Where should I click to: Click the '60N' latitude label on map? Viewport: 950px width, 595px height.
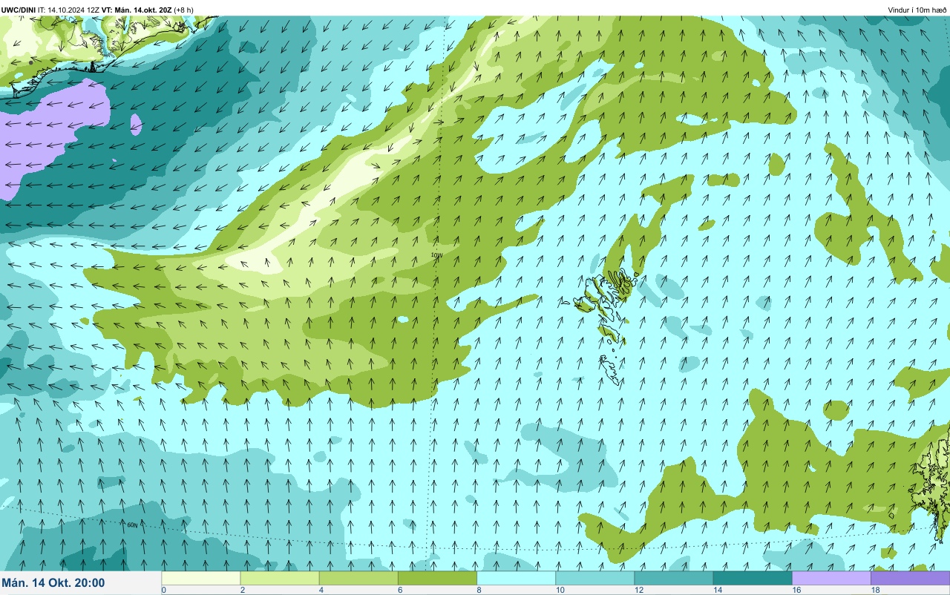(x=132, y=525)
